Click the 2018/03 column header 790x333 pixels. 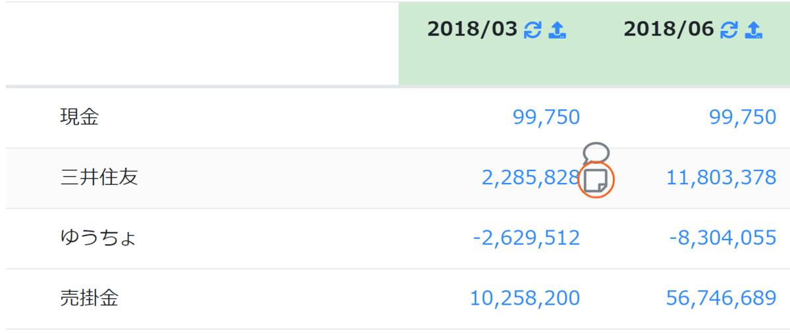point(472,30)
